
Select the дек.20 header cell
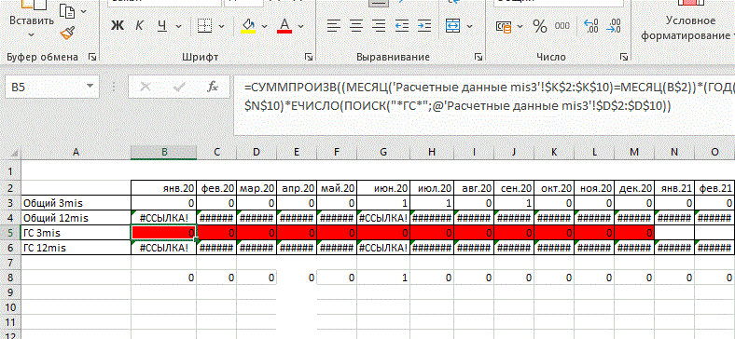click(634, 188)
